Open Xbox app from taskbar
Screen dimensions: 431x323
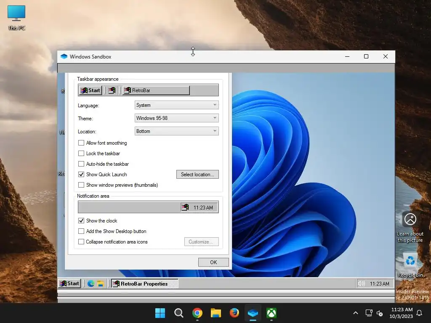click(271, 313)
